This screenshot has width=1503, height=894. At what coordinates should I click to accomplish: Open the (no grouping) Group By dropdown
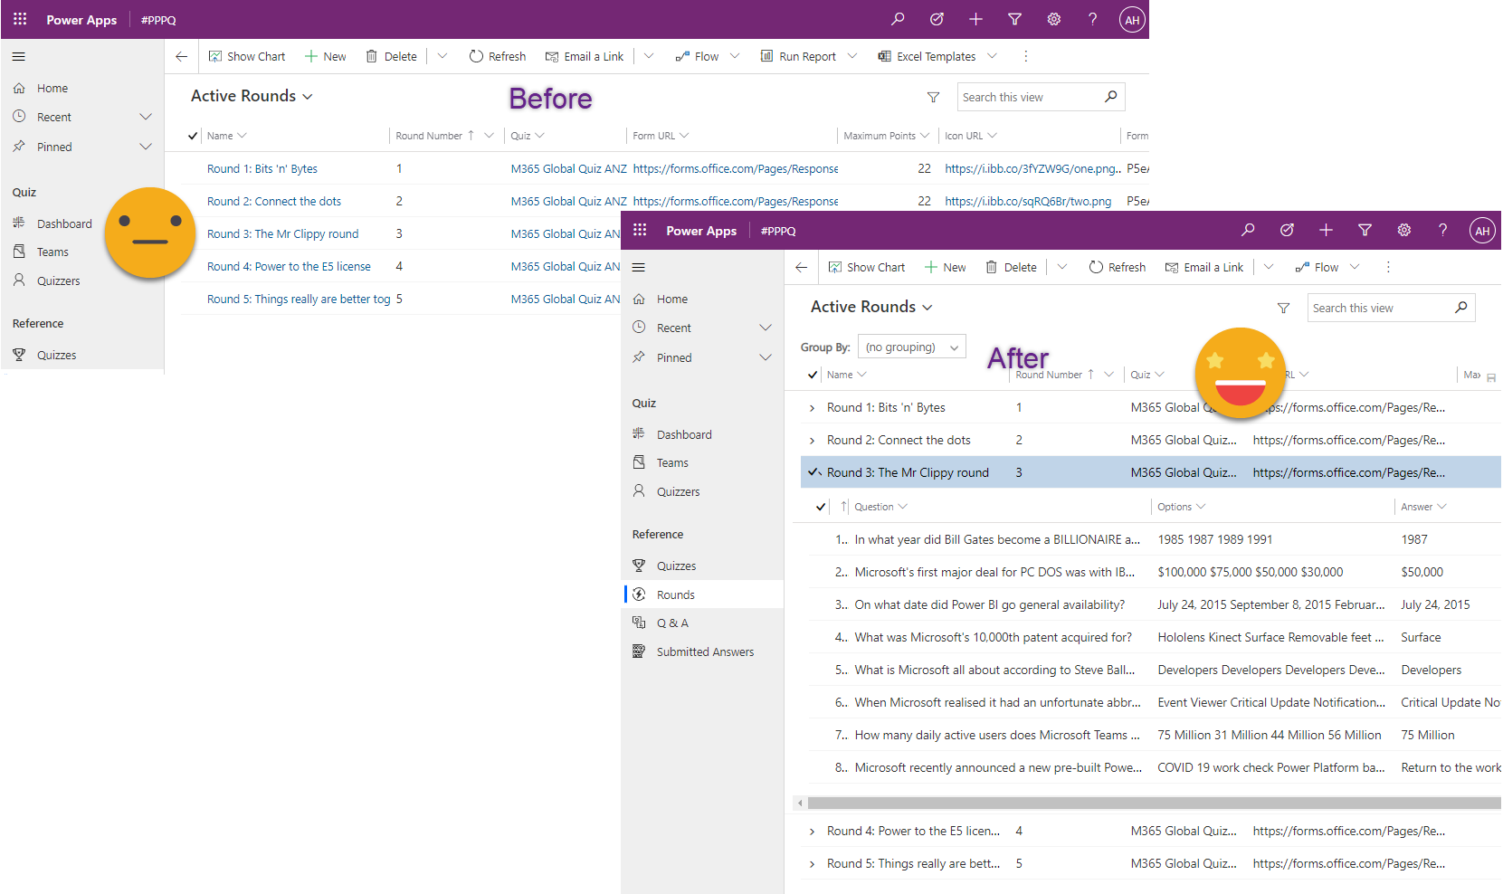911,346
